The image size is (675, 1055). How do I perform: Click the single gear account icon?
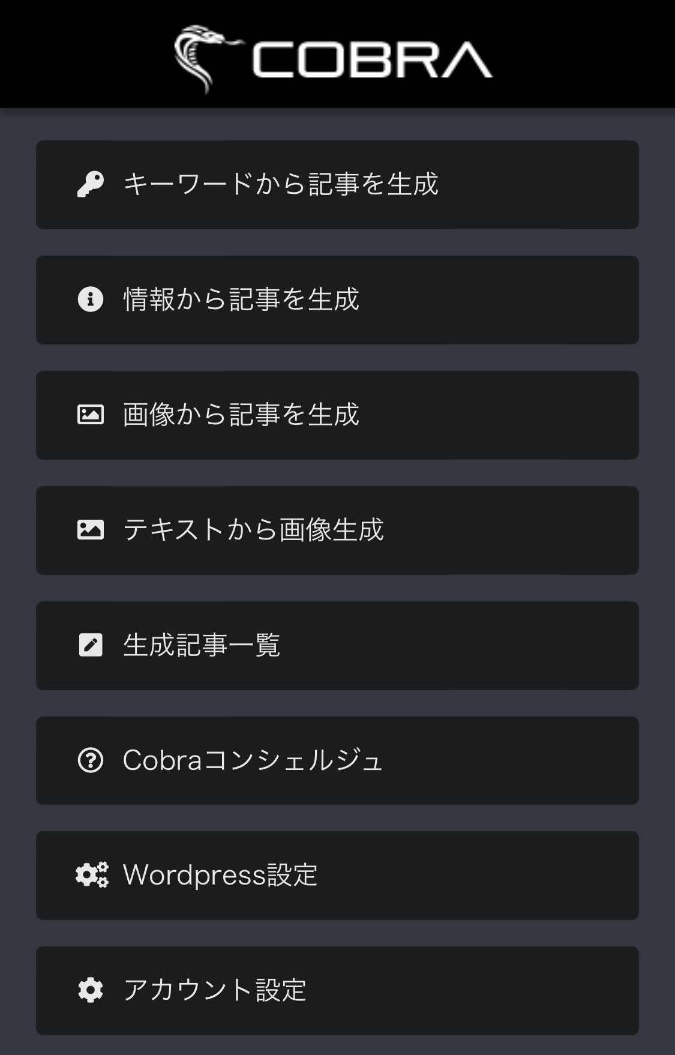(x=91, y=990)
